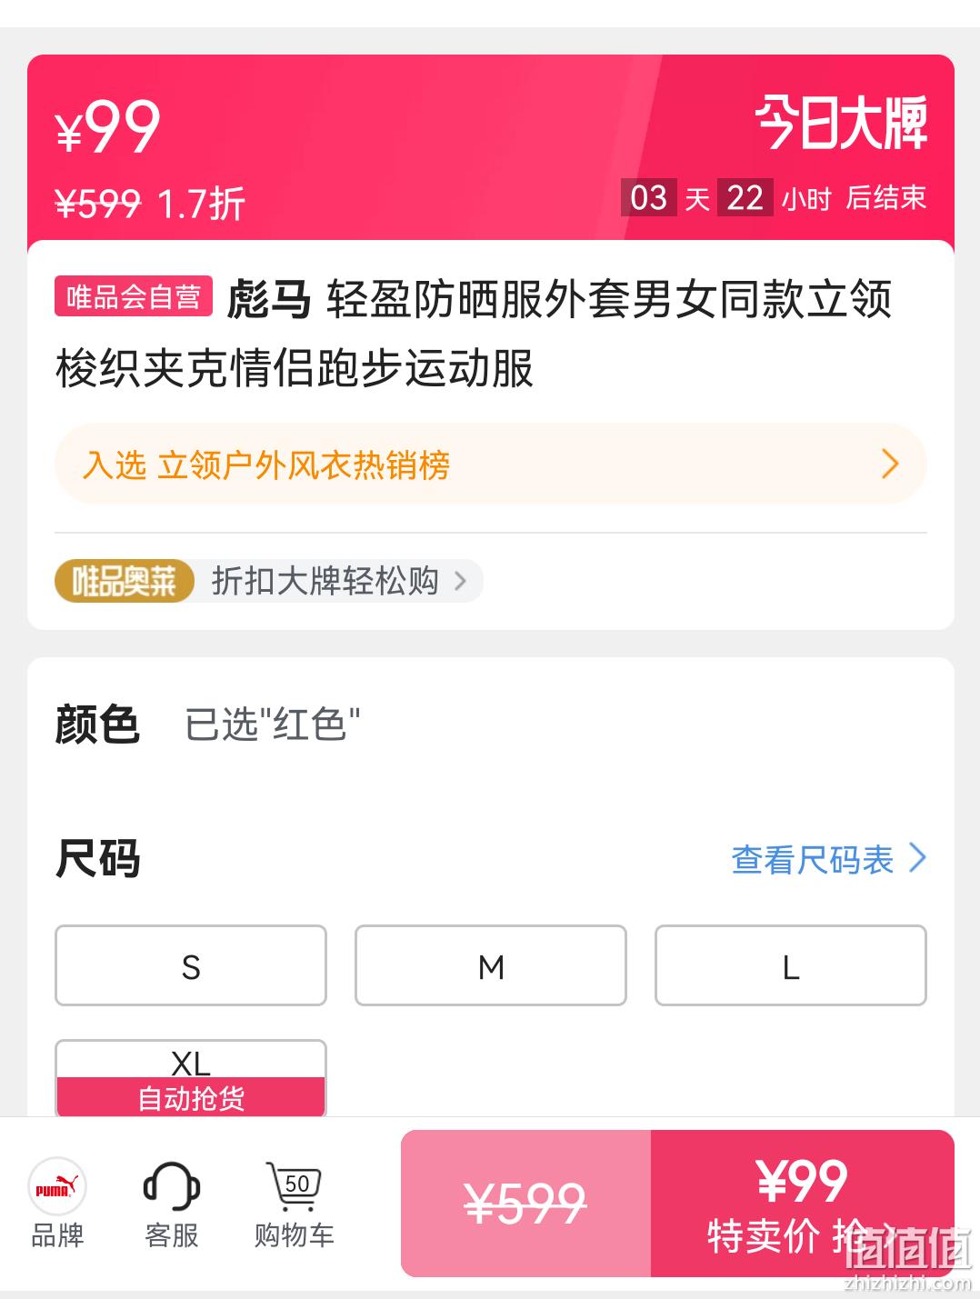Open the 查看尺码表 size chart link

click(x=828, y=859)
